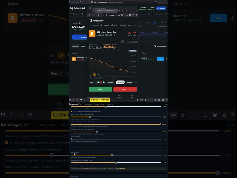The width and height of the screenshot is (237, 178).
Task: Select the YTD chart range
Action: (162, 23)
